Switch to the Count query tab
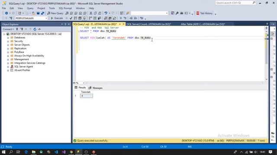This screenshot has height=155, width=277. click(149, 24)
